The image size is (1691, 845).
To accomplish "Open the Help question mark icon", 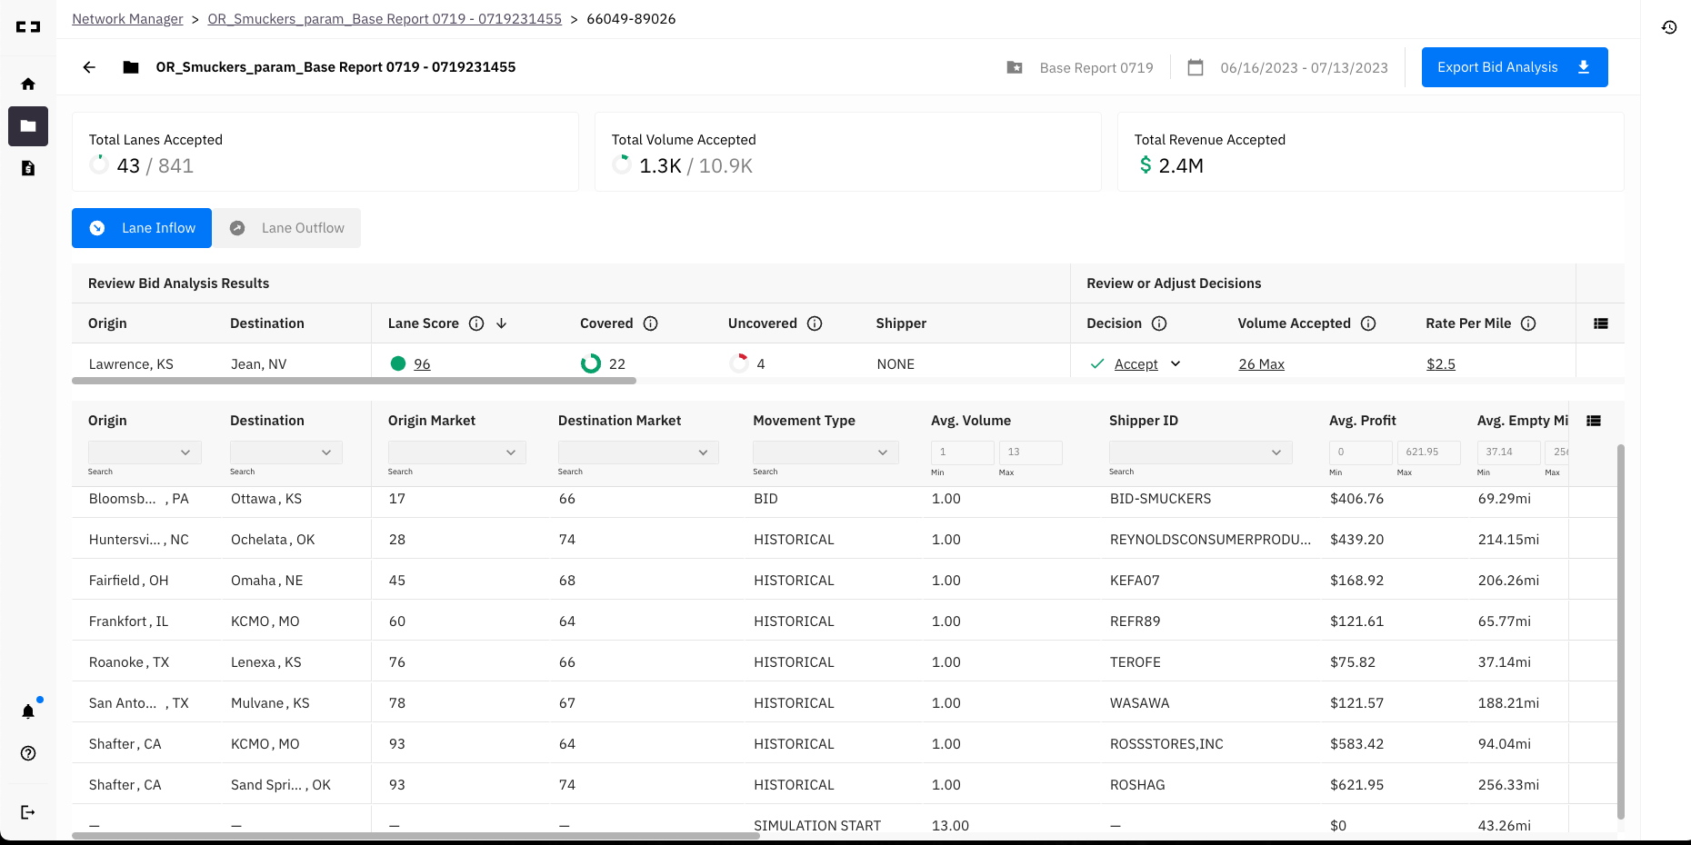I will (28, 753).
